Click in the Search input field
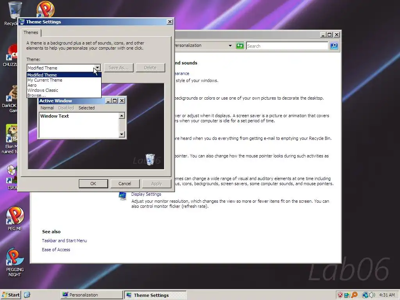Image resolution: width=400 pixels, height=300 pixels. 287,46
